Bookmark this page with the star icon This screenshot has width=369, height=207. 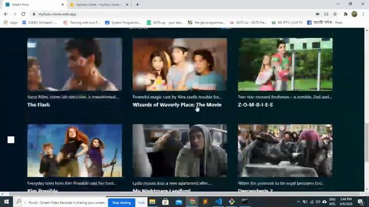(x=335, y=14)
